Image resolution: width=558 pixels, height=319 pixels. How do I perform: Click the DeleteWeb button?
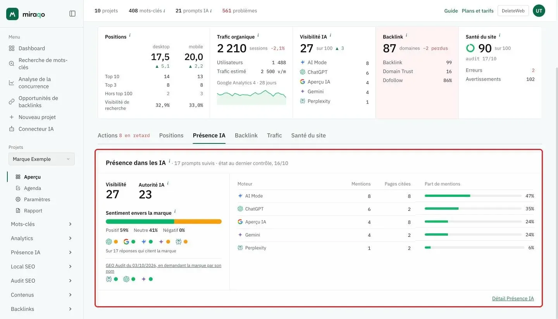click(513, 11)
